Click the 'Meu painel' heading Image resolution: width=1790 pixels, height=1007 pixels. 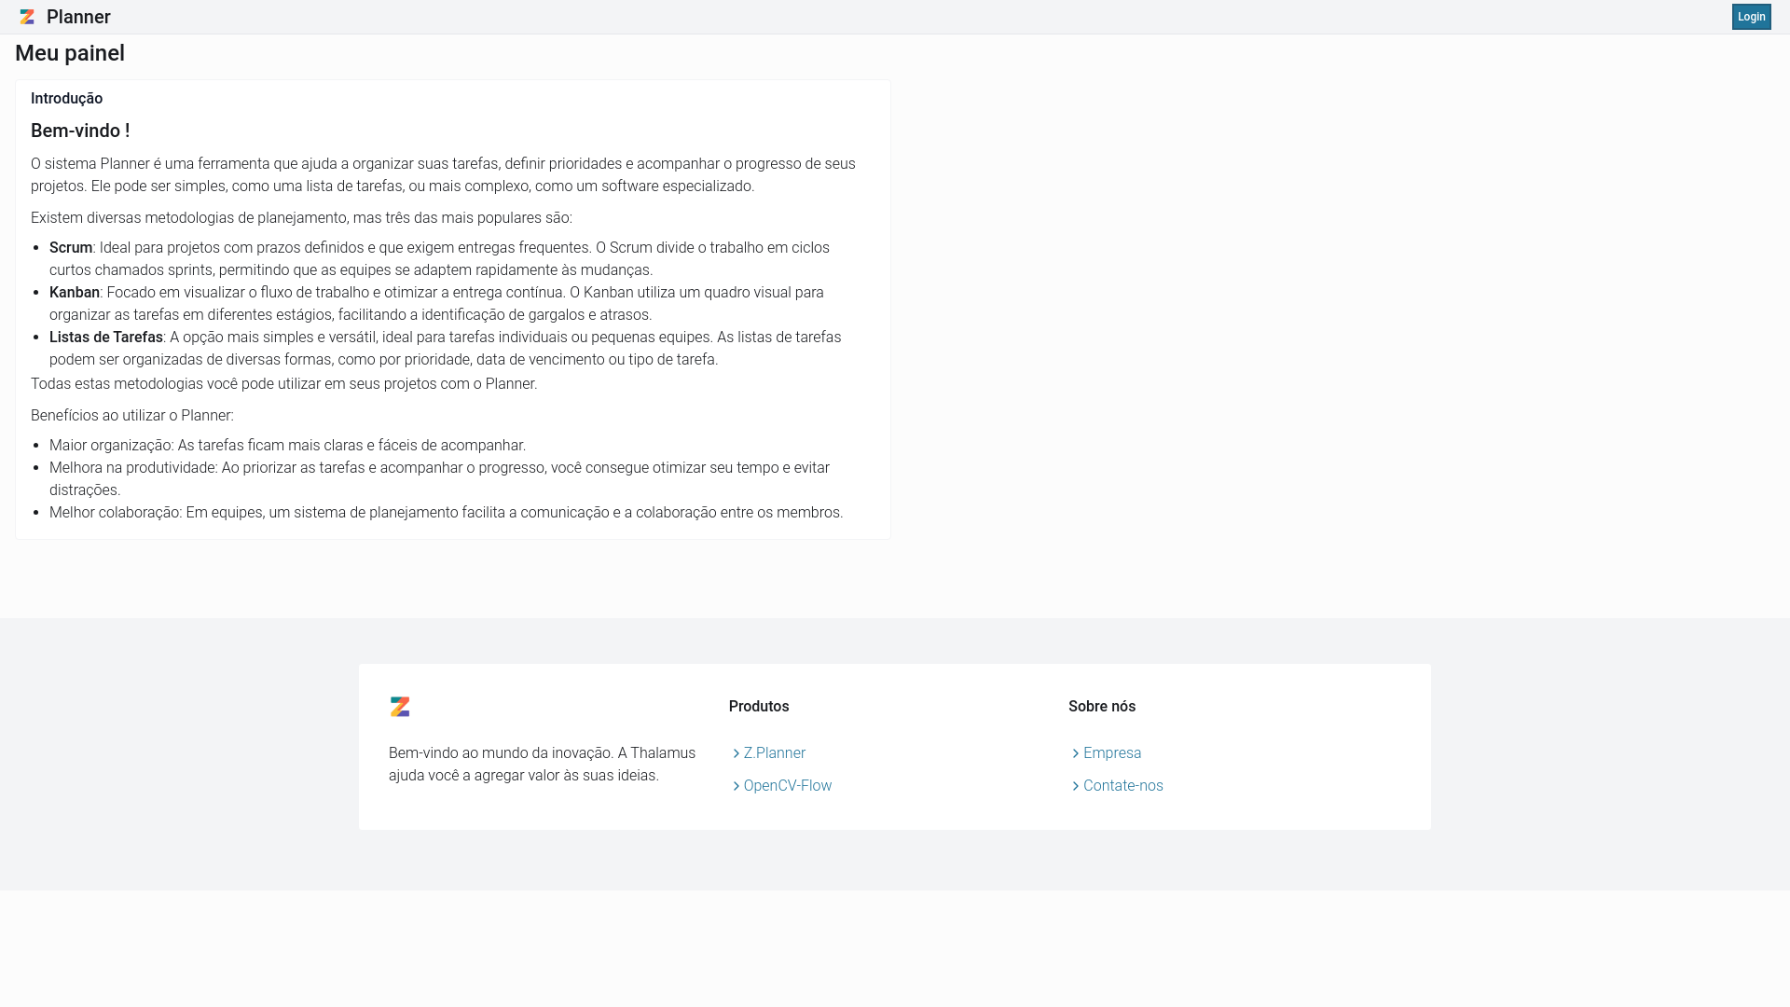70,53
